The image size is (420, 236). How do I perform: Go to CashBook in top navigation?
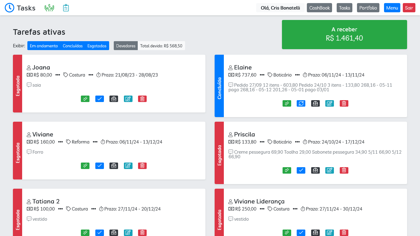pos(319,8)
